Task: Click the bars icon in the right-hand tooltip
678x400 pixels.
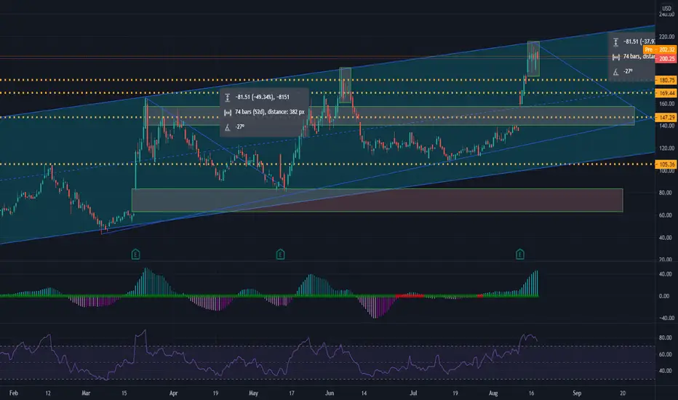Action: (615, 57)
